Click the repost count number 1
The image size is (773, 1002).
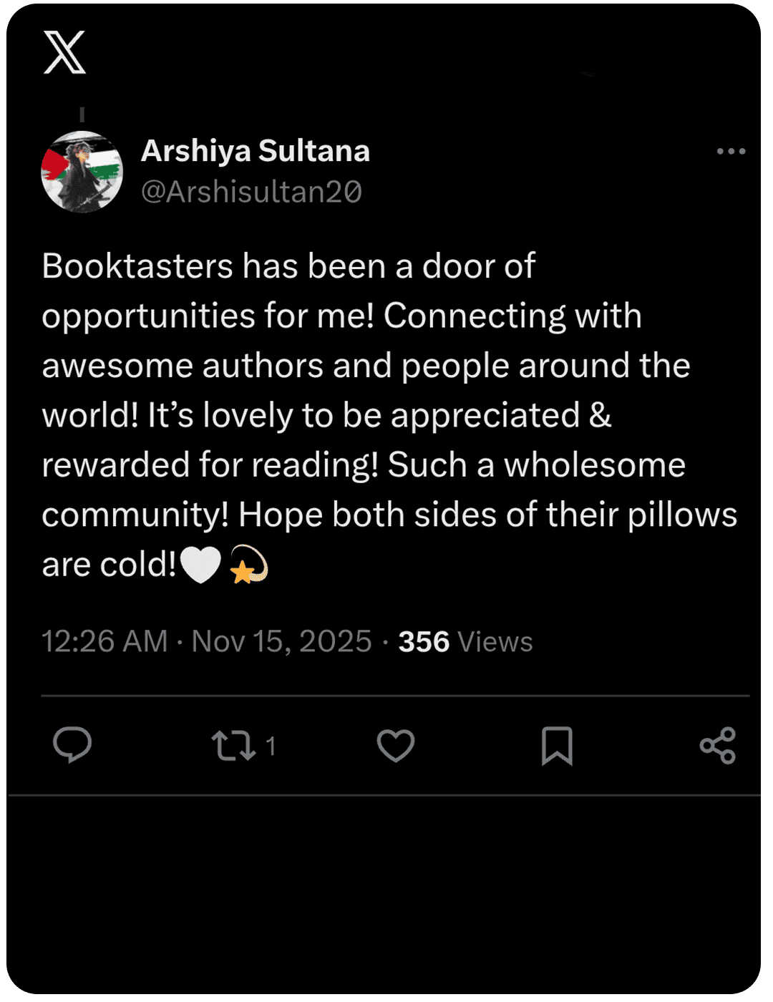click(271, 746)
